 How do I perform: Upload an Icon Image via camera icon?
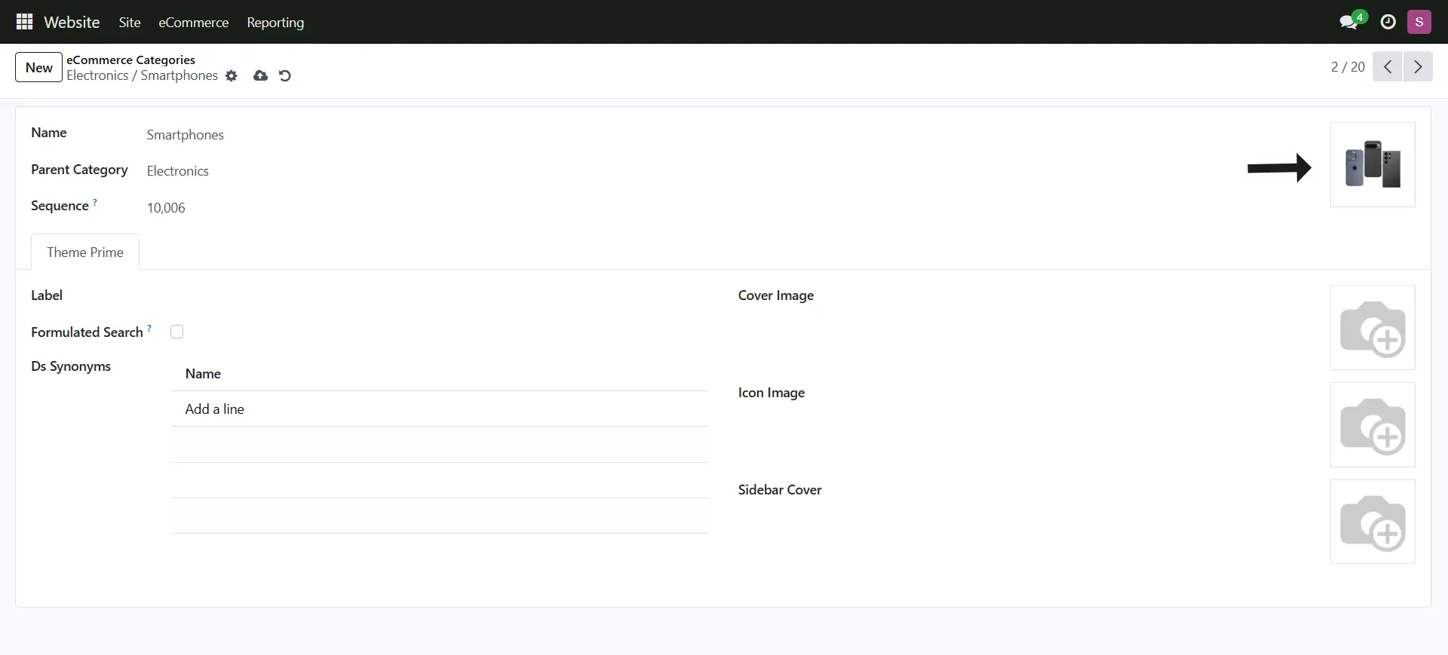click(1372, 425)
